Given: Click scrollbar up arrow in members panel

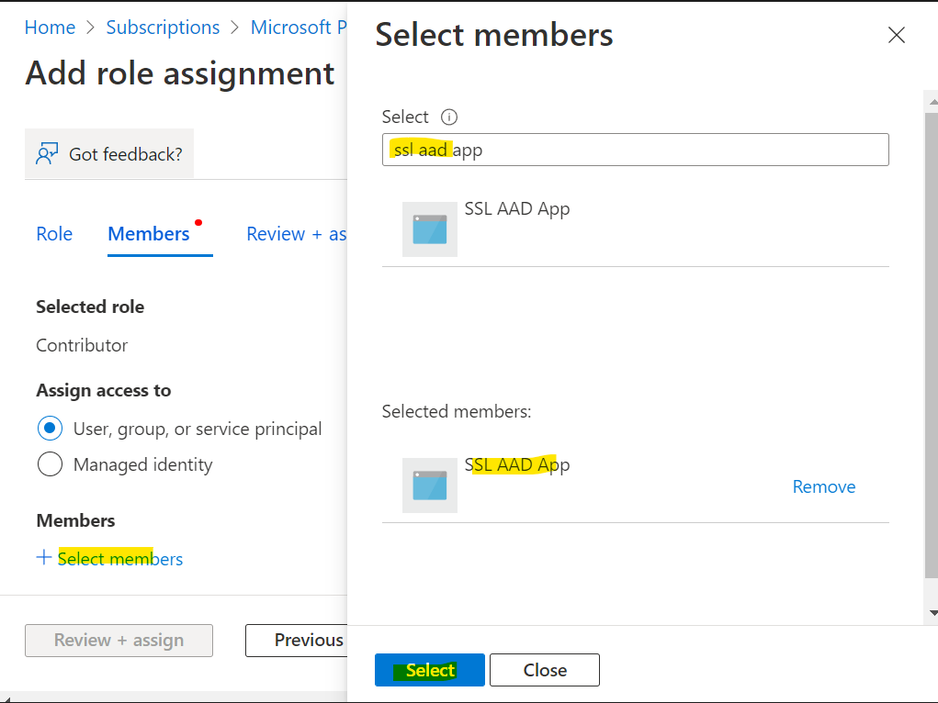Looking at the screenshot, I should (932, 102).
